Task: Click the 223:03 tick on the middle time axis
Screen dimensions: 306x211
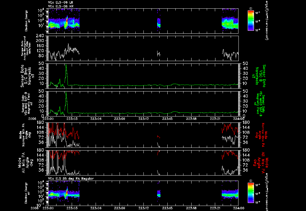Action: pyautogui.click(x=72, y=119)
